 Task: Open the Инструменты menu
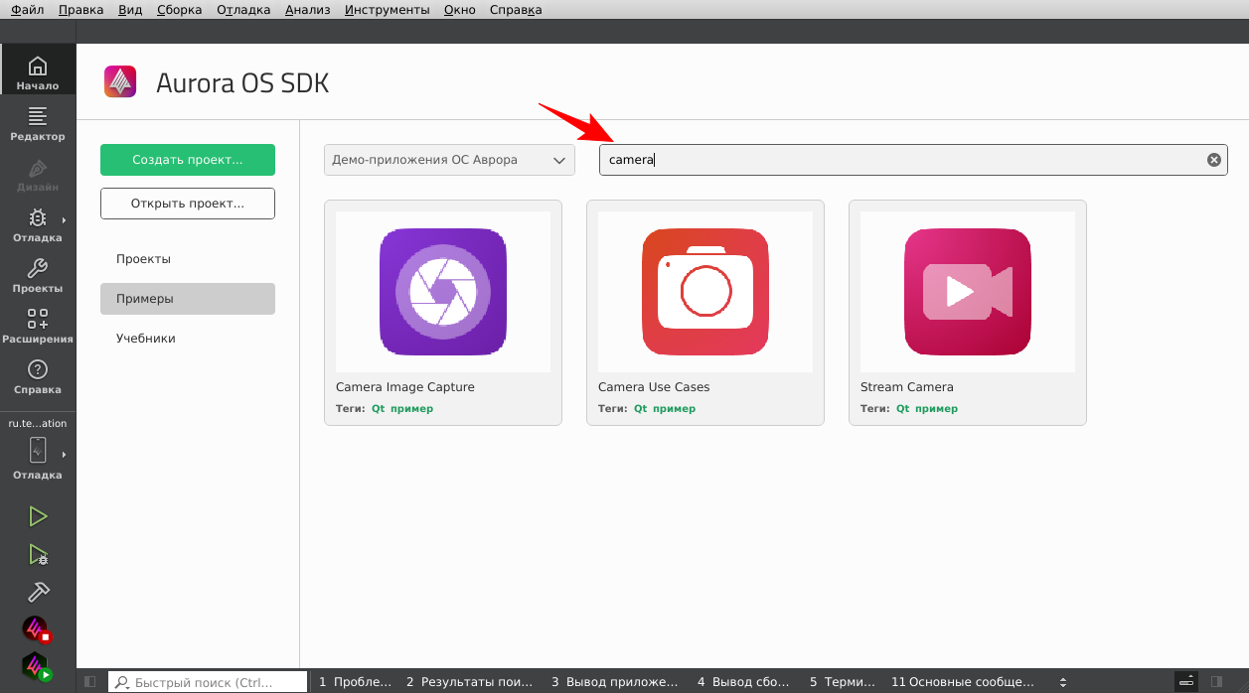click(x=387, y=10)
